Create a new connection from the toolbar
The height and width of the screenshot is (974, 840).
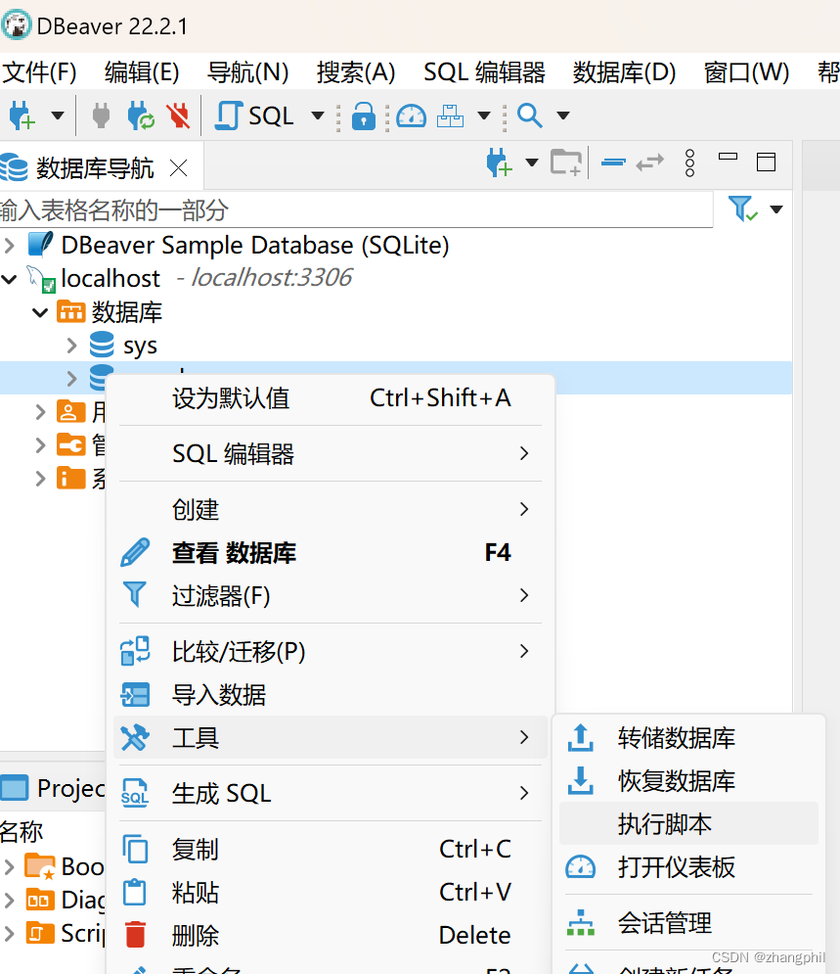point(22,116)
